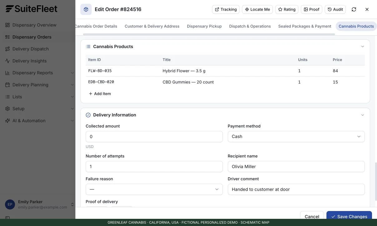Open the Proof button
The image size is (377, 226).
pyautogui.click(x=311, y=9)
